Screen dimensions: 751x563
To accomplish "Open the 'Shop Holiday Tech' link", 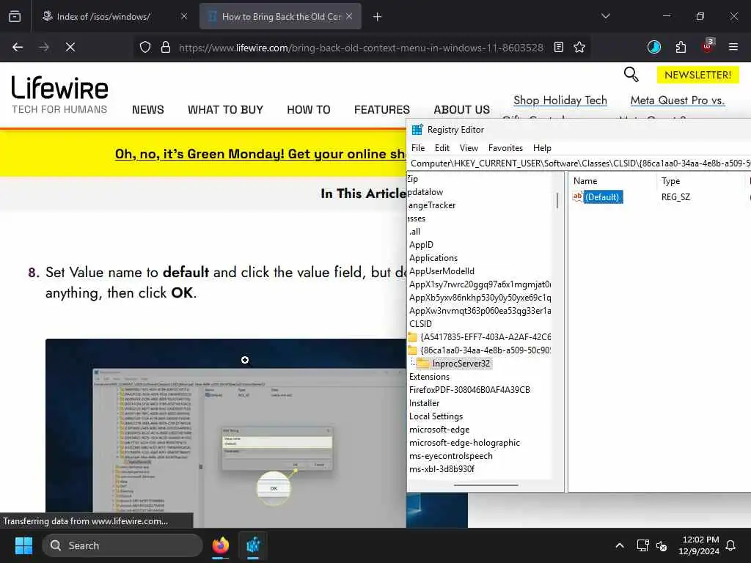I will (x=560, y=100).
